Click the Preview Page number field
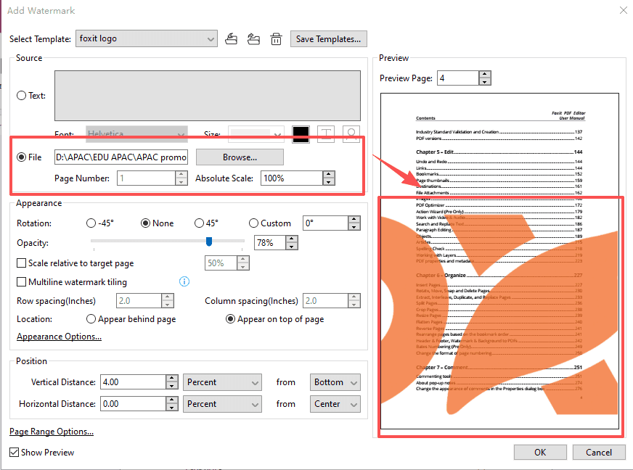The image size is (633, 470). coord(458,78)
